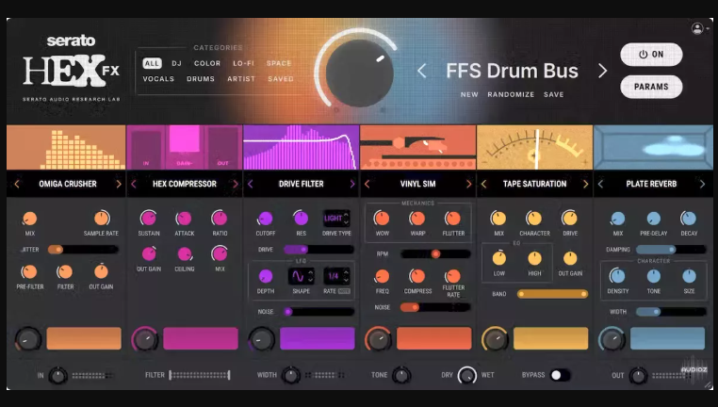
Task: Select the SPACE category
Action: 279,63
